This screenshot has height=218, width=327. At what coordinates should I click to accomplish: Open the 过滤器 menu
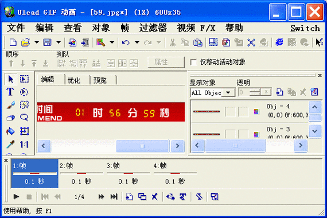pyautogui.click(x=153, y=28)
